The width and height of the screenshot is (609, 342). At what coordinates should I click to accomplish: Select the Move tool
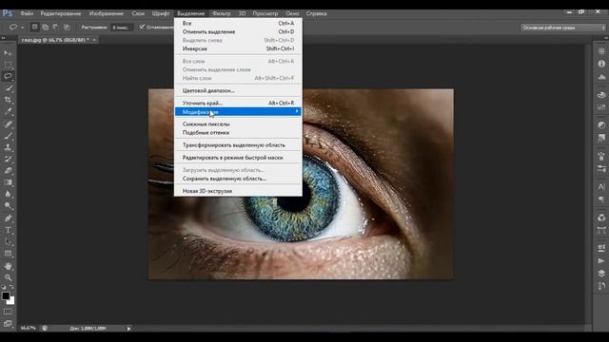(8, 53)
